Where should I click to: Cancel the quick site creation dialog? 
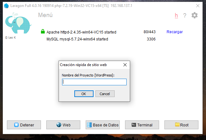pos(105,94)
